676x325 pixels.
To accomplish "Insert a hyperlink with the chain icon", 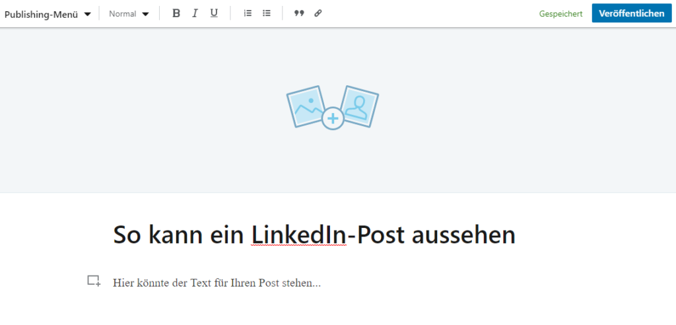I will click(318, 13).
